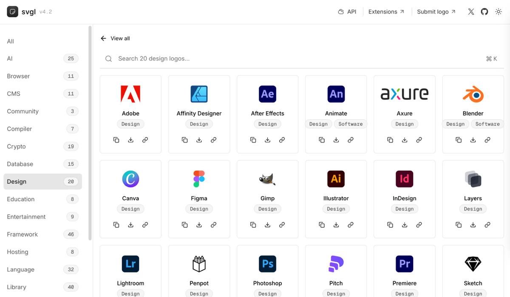The width and height of the screenshot is (510, 297).
Task: Go back with View all link
Action: pyautogui.click(x=115, y=38)
